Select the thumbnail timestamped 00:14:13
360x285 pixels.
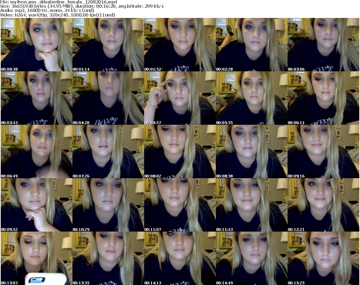180,258
